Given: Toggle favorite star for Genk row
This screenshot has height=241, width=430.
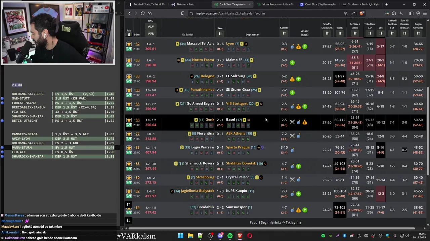Looking at the screenshot, I should [129, 120].
